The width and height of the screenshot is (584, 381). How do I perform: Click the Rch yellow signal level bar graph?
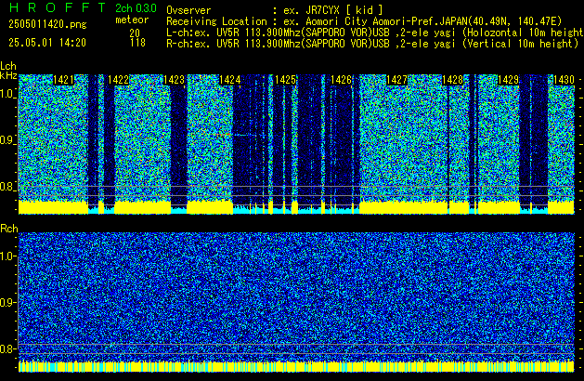pos(296,366)
